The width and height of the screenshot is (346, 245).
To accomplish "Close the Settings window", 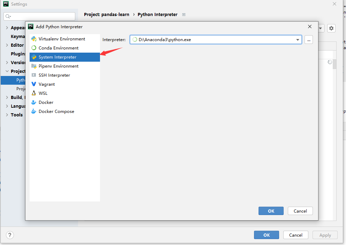I will click(335, 4).
